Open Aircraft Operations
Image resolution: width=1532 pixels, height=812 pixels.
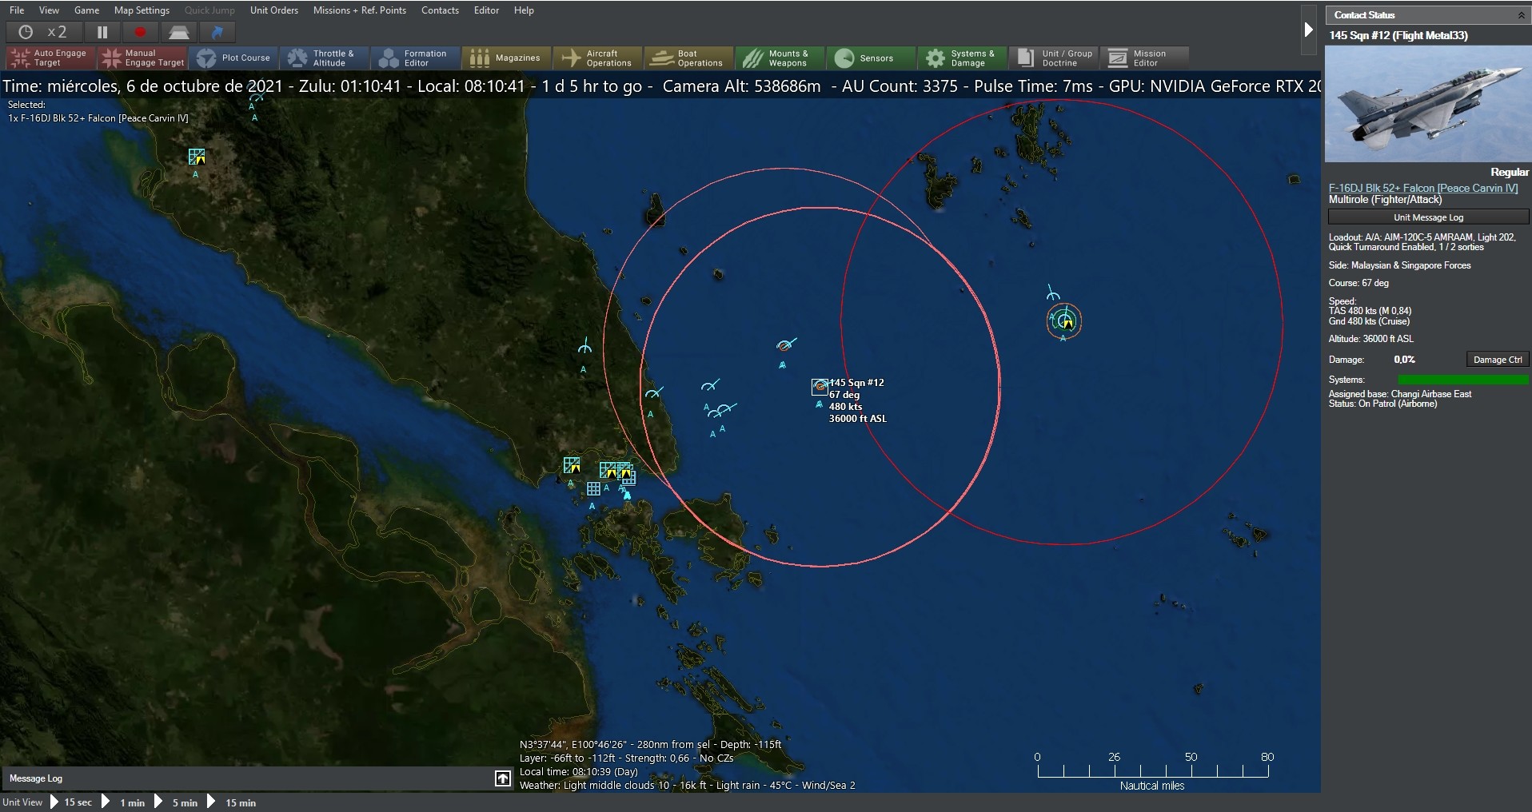click(596, 58)
